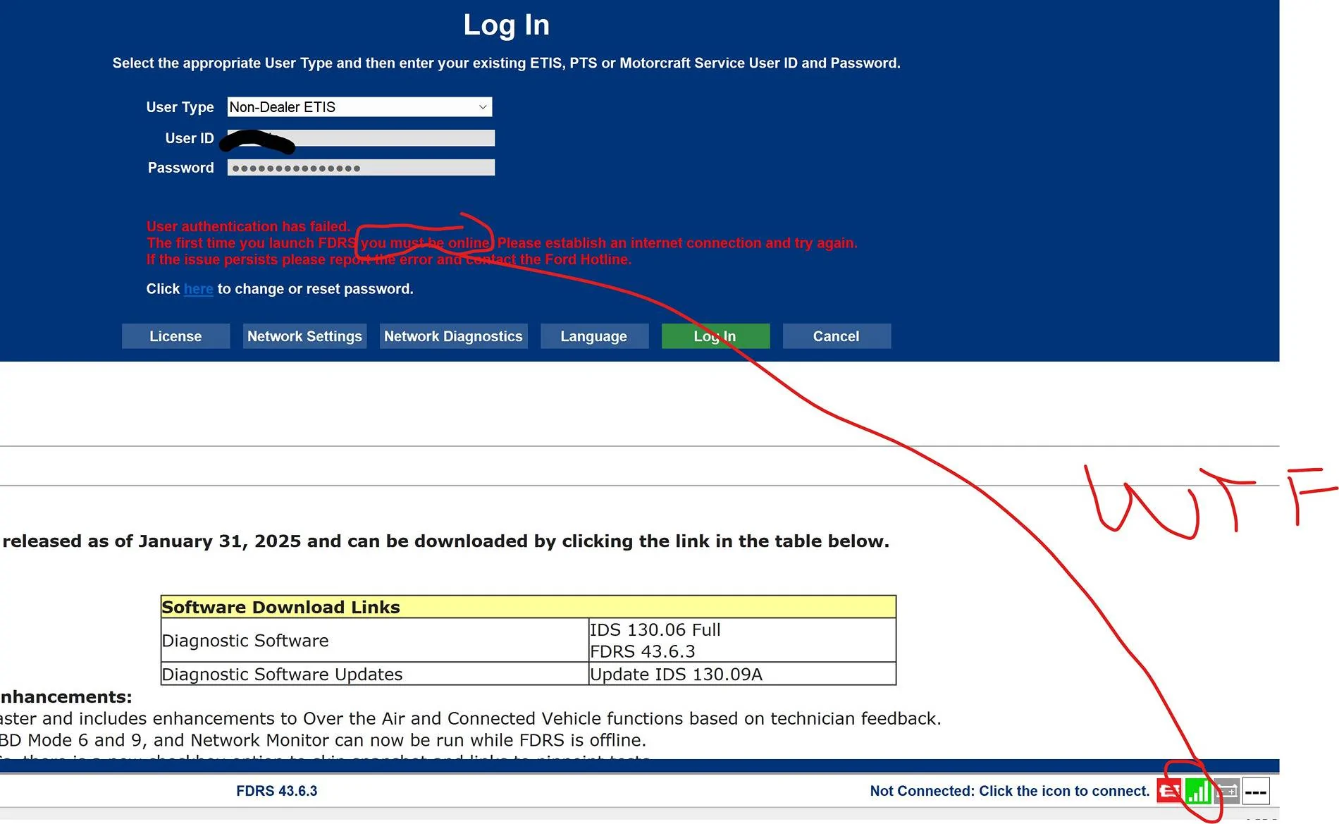This screenshot has width=1339, height=824.
Task: Expand the Non-Dealer ETIS selection arrow
Action: point(482,106)
